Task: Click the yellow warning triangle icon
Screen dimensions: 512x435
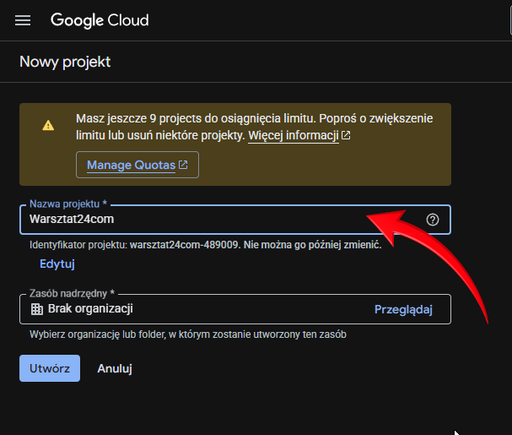Action: point(48,125)
